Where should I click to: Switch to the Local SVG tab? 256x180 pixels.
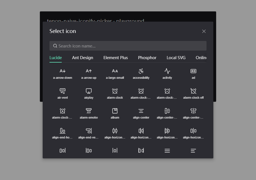(176, 58)
